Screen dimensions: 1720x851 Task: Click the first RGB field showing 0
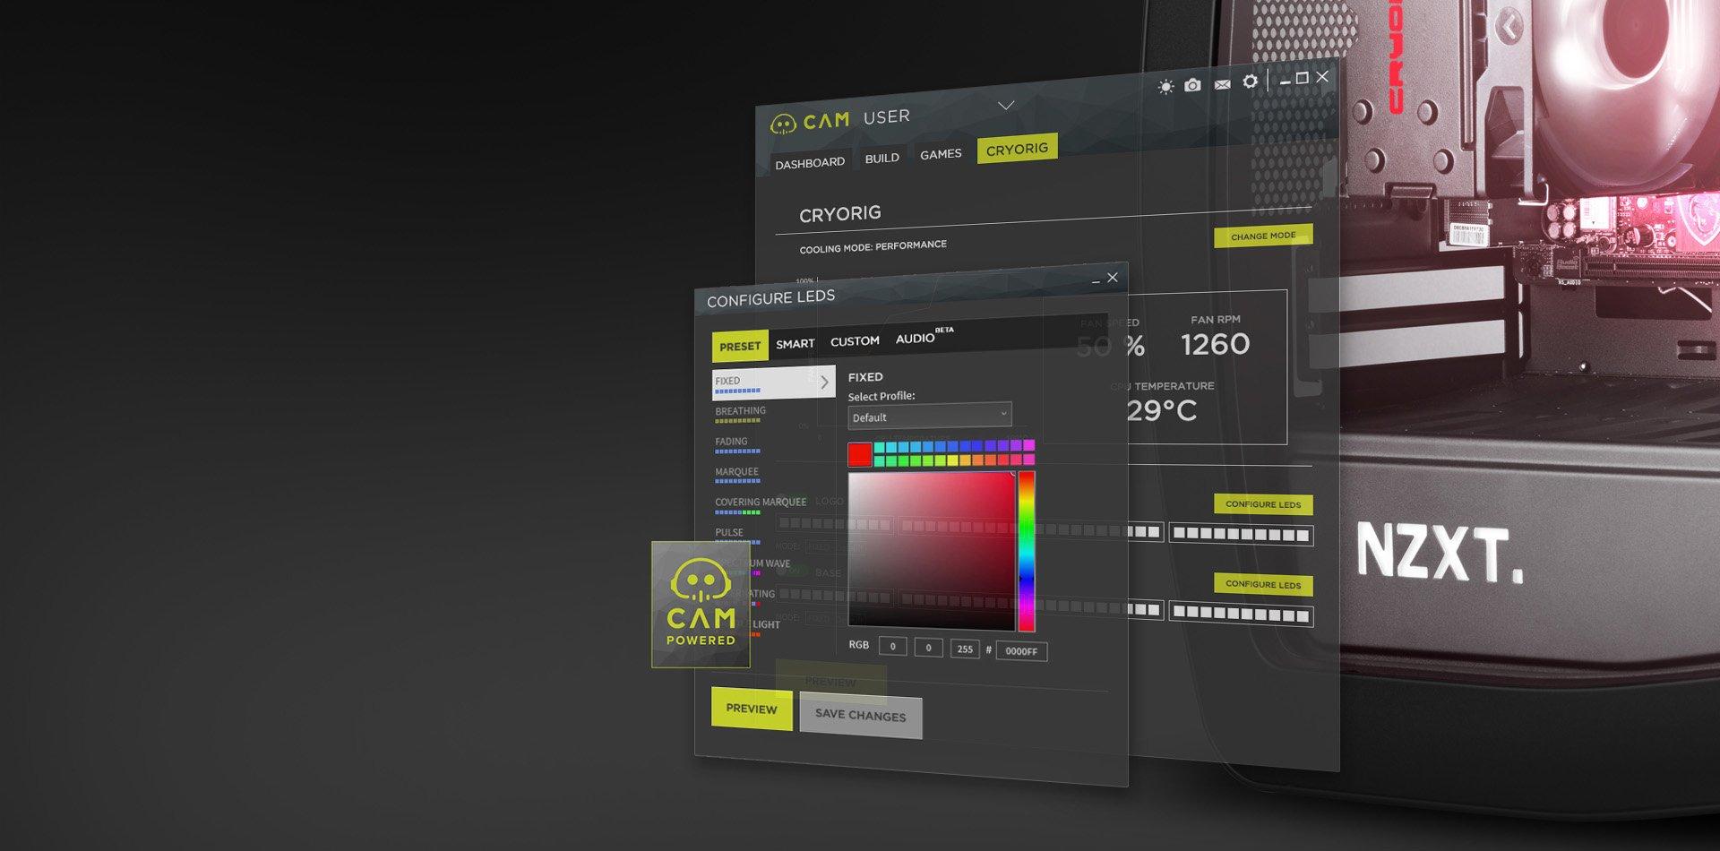(892, 646)
